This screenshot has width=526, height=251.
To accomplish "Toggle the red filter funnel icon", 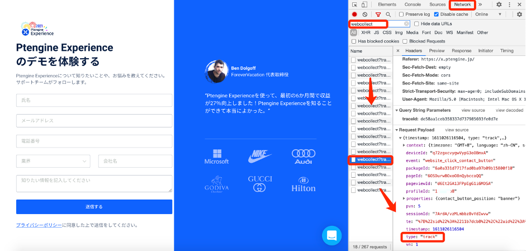I will [378, 15].
